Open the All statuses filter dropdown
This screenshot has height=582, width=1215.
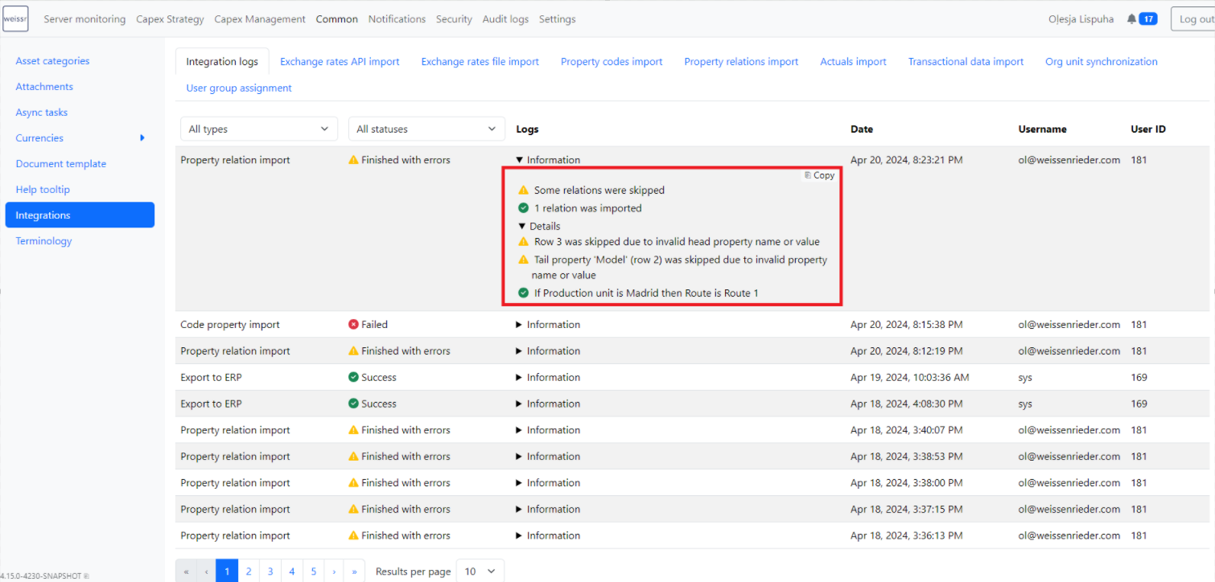coord(426,129)
